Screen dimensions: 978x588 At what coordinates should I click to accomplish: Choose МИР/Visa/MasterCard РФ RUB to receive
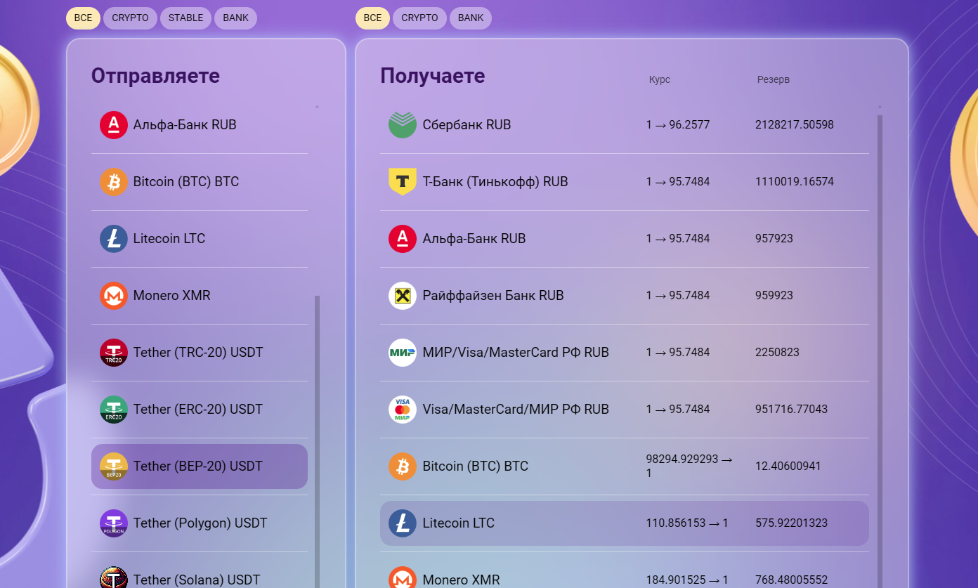pos(625,353)
